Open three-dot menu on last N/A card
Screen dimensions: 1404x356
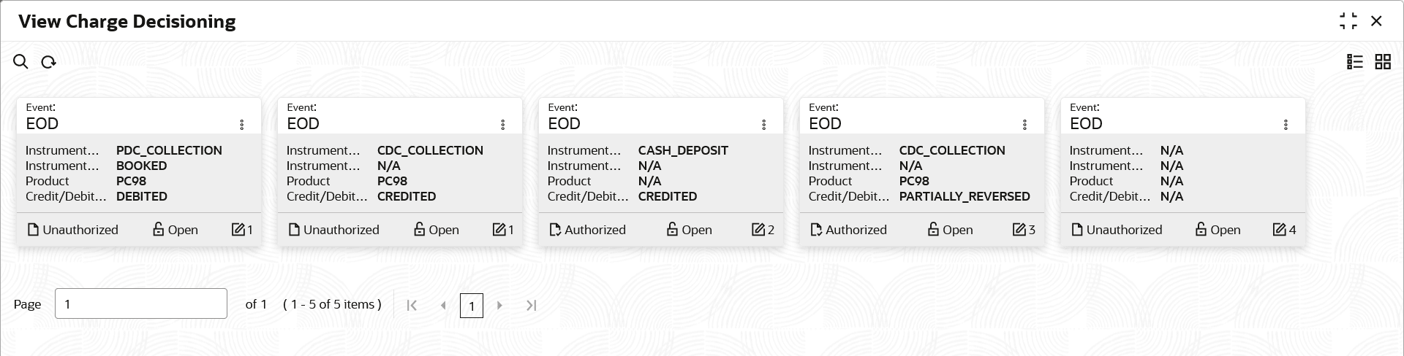tap(1286, 125)
